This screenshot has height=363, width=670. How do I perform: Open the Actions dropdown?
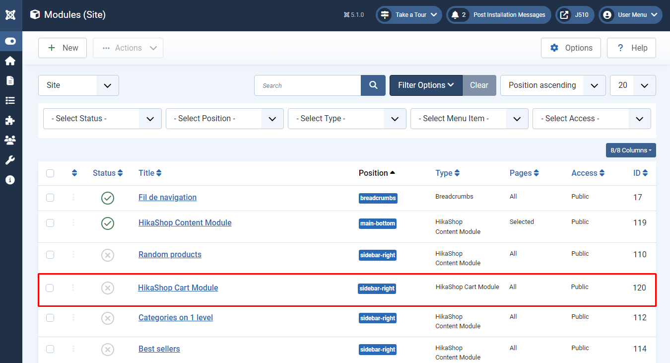pyautogui.click(x=128, y=48)
